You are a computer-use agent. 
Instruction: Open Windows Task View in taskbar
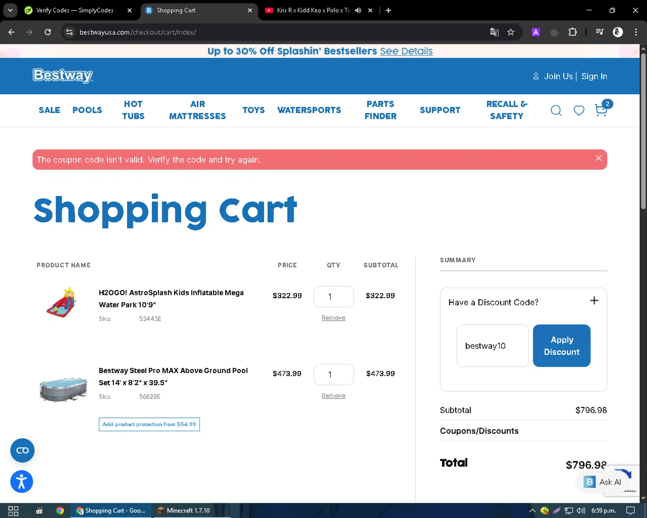pyautogui.click(x=13, y=511)
